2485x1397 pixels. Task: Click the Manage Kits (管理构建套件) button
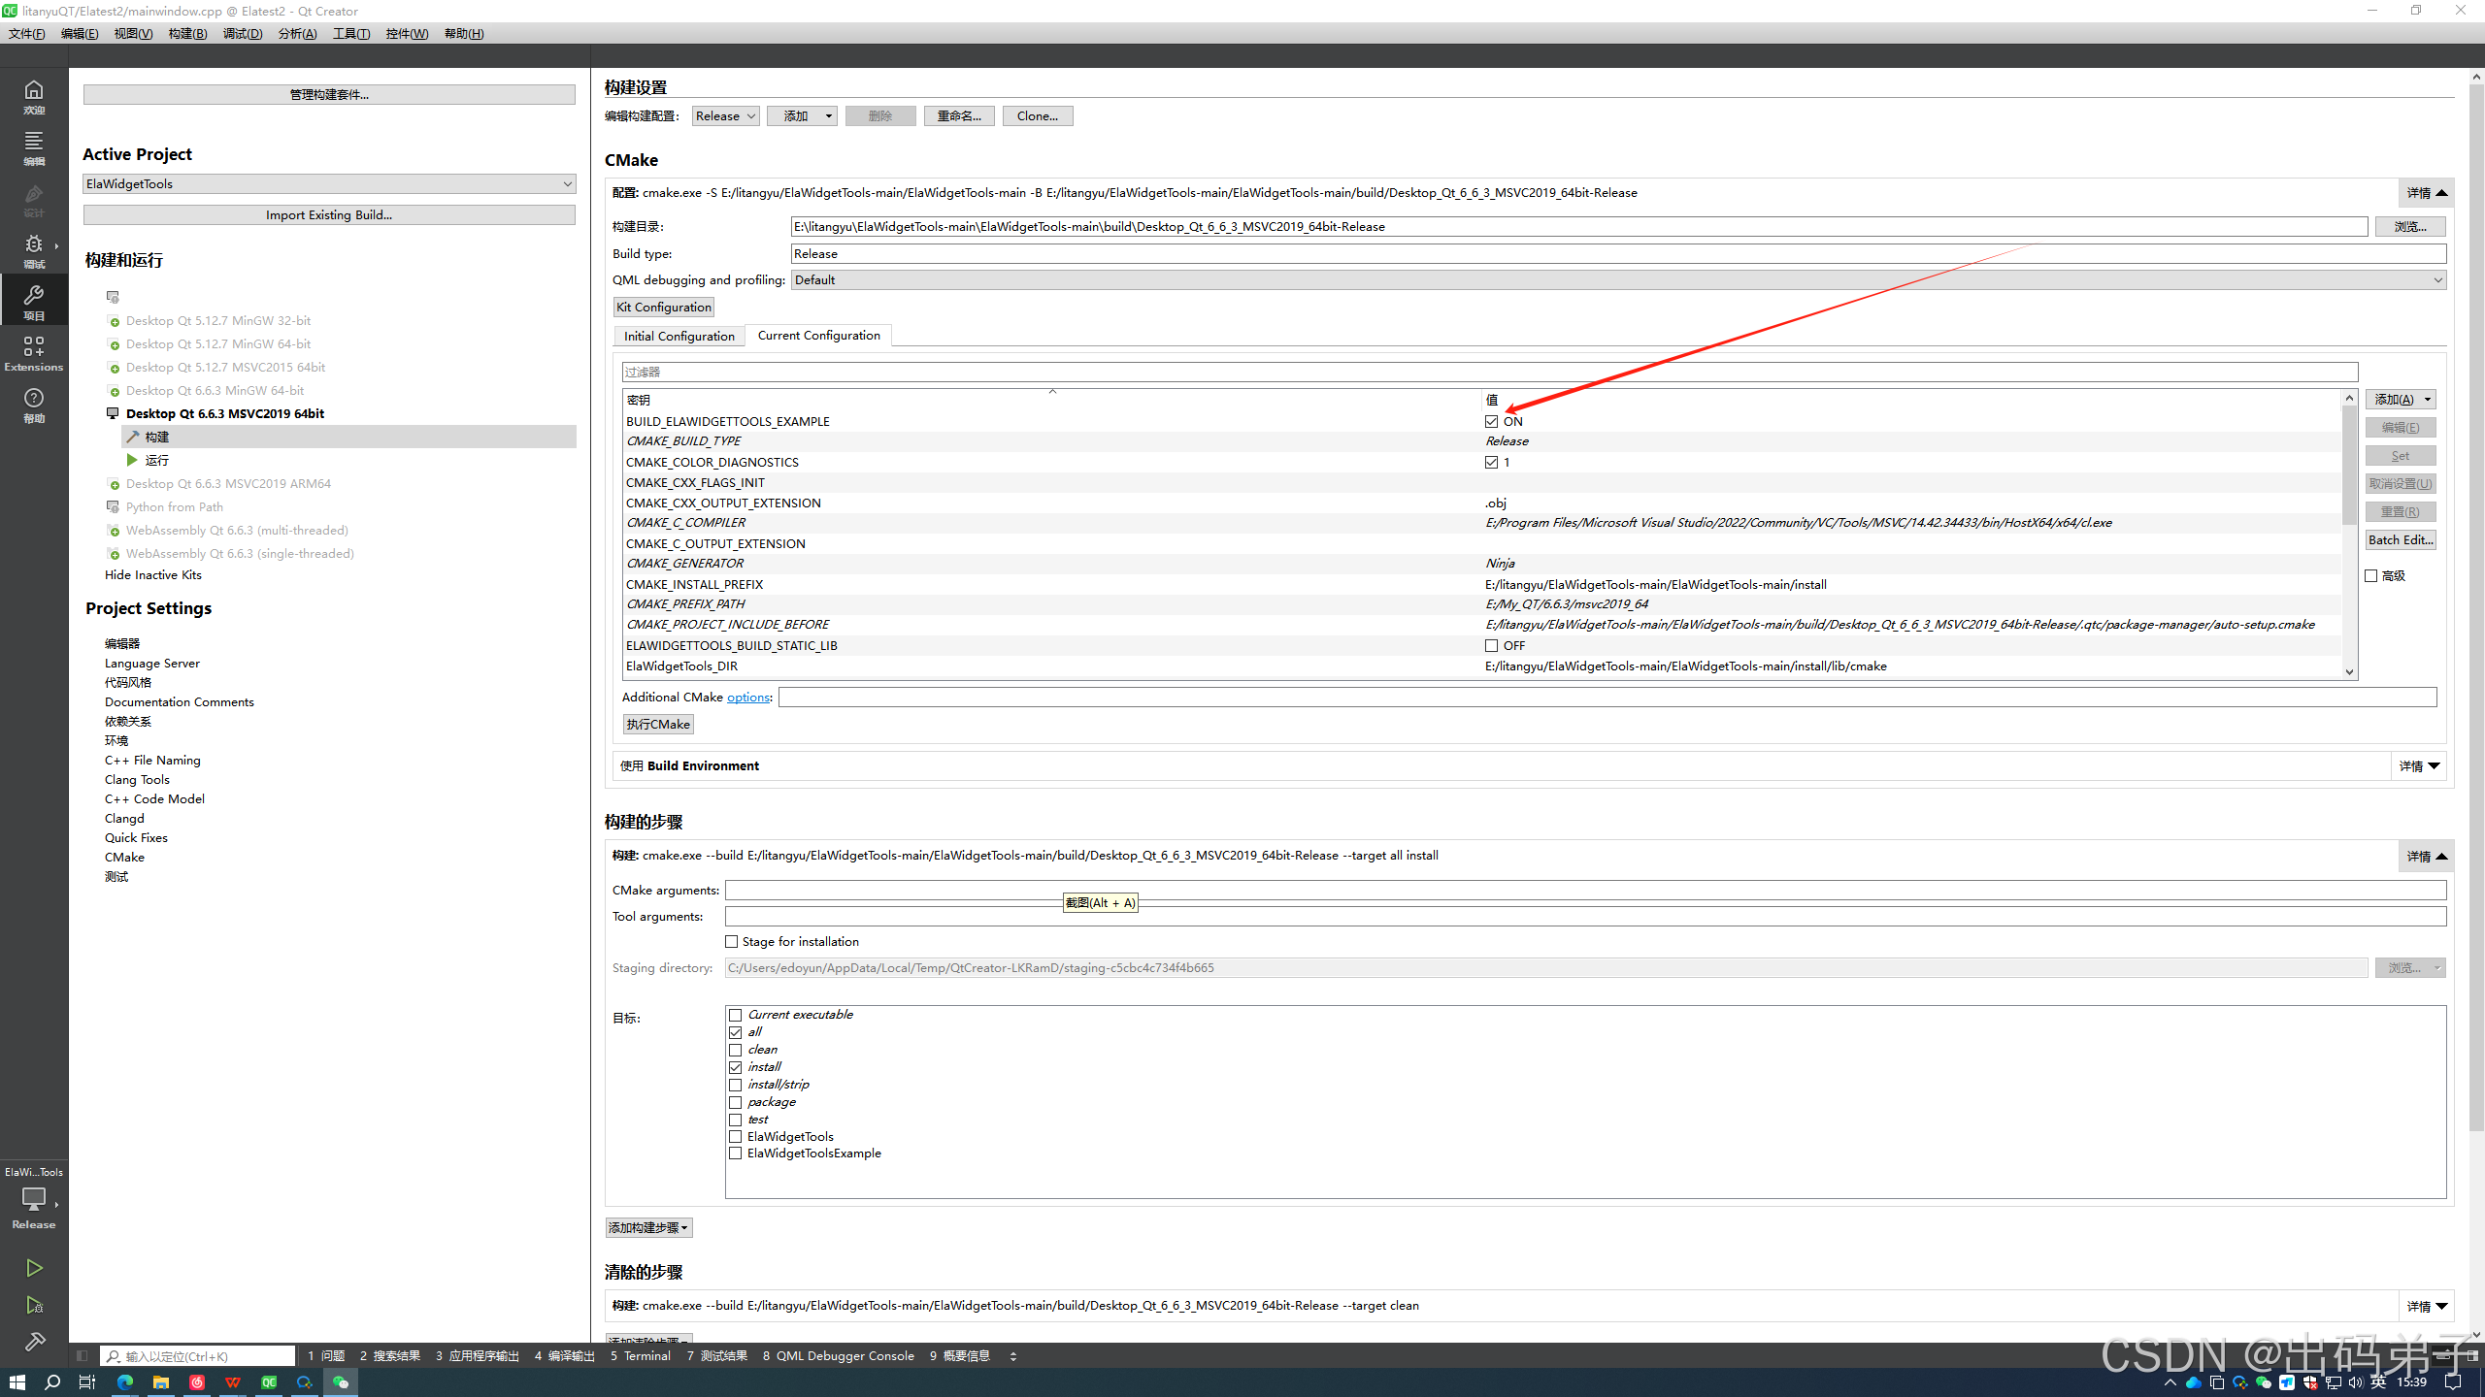click(x=329, y=94)
